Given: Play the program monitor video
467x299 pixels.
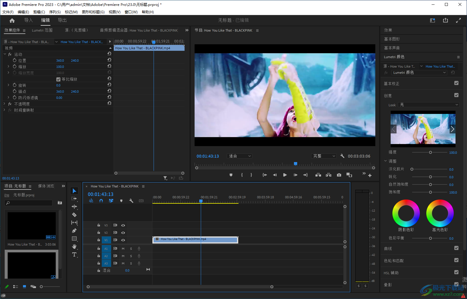Looking at the screenshot, I should coord(285,175).
